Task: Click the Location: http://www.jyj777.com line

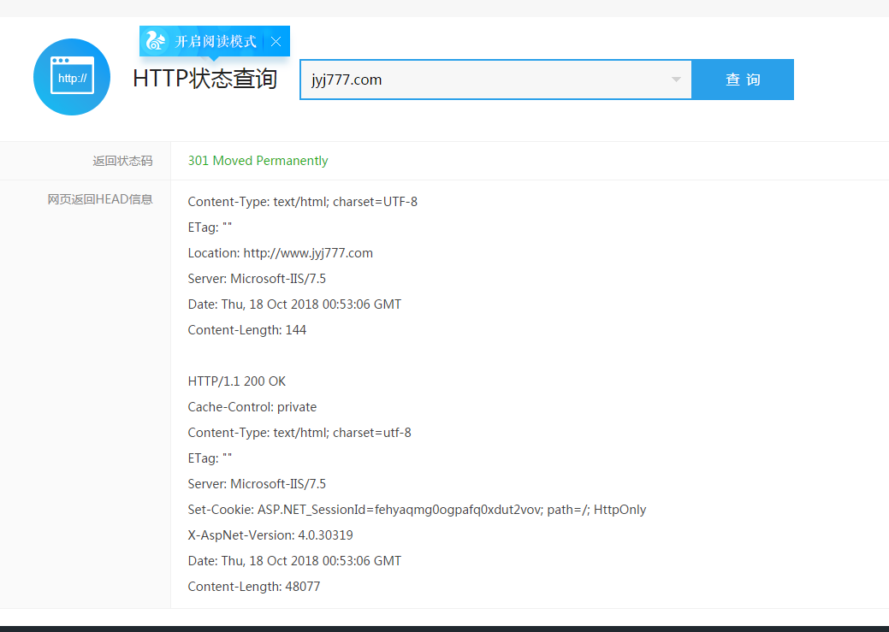Action: click(x=280, y=253)
